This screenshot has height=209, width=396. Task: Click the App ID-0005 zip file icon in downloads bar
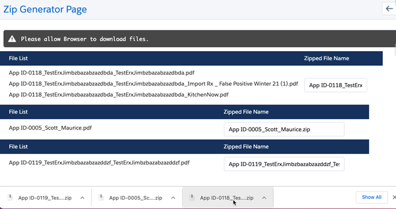click(101, 198)
